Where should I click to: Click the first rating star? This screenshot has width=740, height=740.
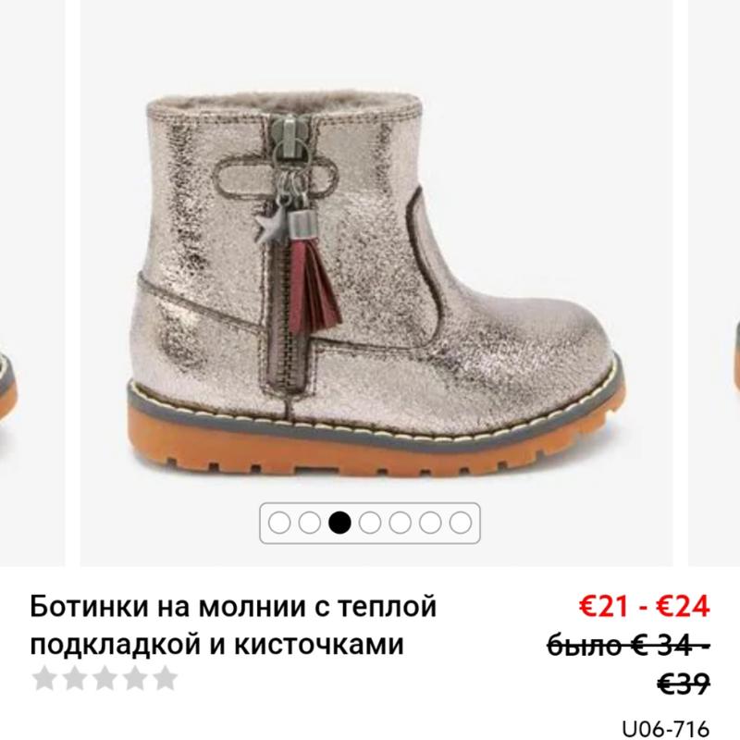point(44,678)
